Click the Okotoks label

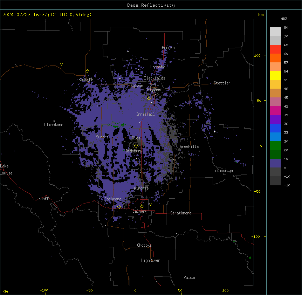tap(144, 245)
